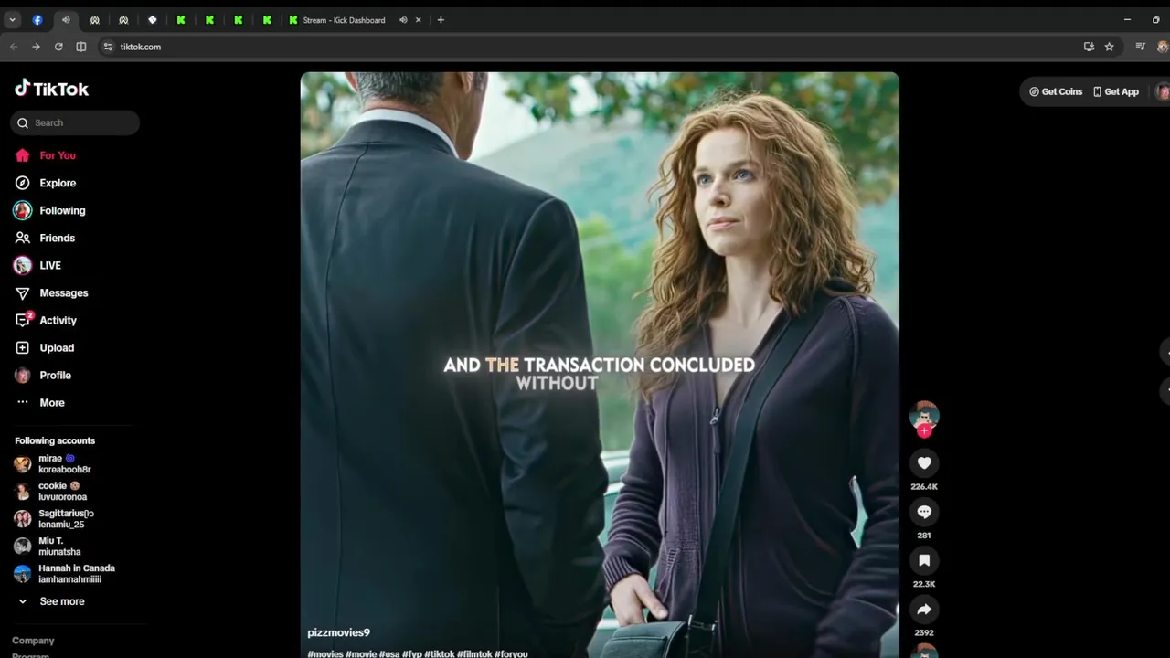Switch to the Facebook tab

click(37, 20)
